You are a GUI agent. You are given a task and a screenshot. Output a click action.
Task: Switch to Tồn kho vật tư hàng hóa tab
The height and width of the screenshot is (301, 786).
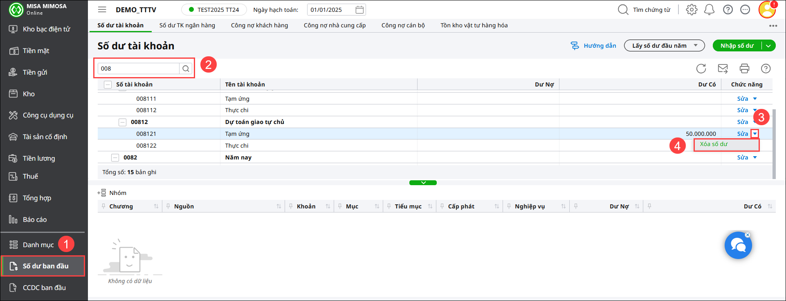pos(474,25)
